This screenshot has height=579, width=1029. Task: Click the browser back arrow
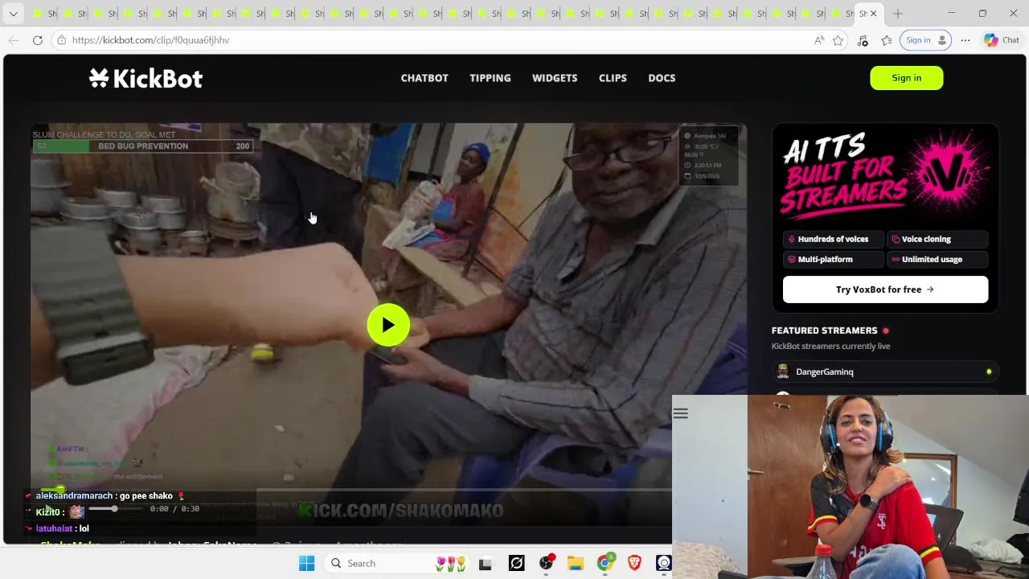click(14, 40)
